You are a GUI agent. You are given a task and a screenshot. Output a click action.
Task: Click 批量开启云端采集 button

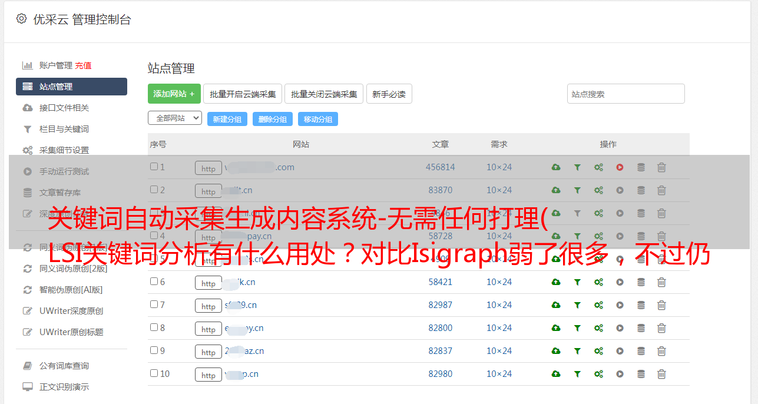tap(243, 94)
